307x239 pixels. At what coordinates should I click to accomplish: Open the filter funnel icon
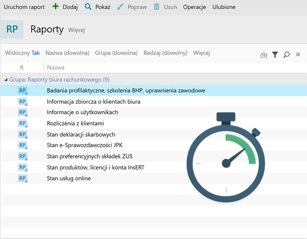point(275,55)
